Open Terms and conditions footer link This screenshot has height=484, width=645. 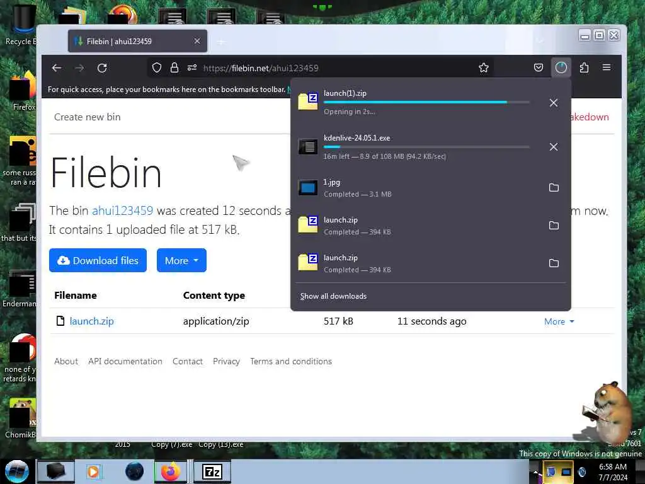[x=291, y=361]
